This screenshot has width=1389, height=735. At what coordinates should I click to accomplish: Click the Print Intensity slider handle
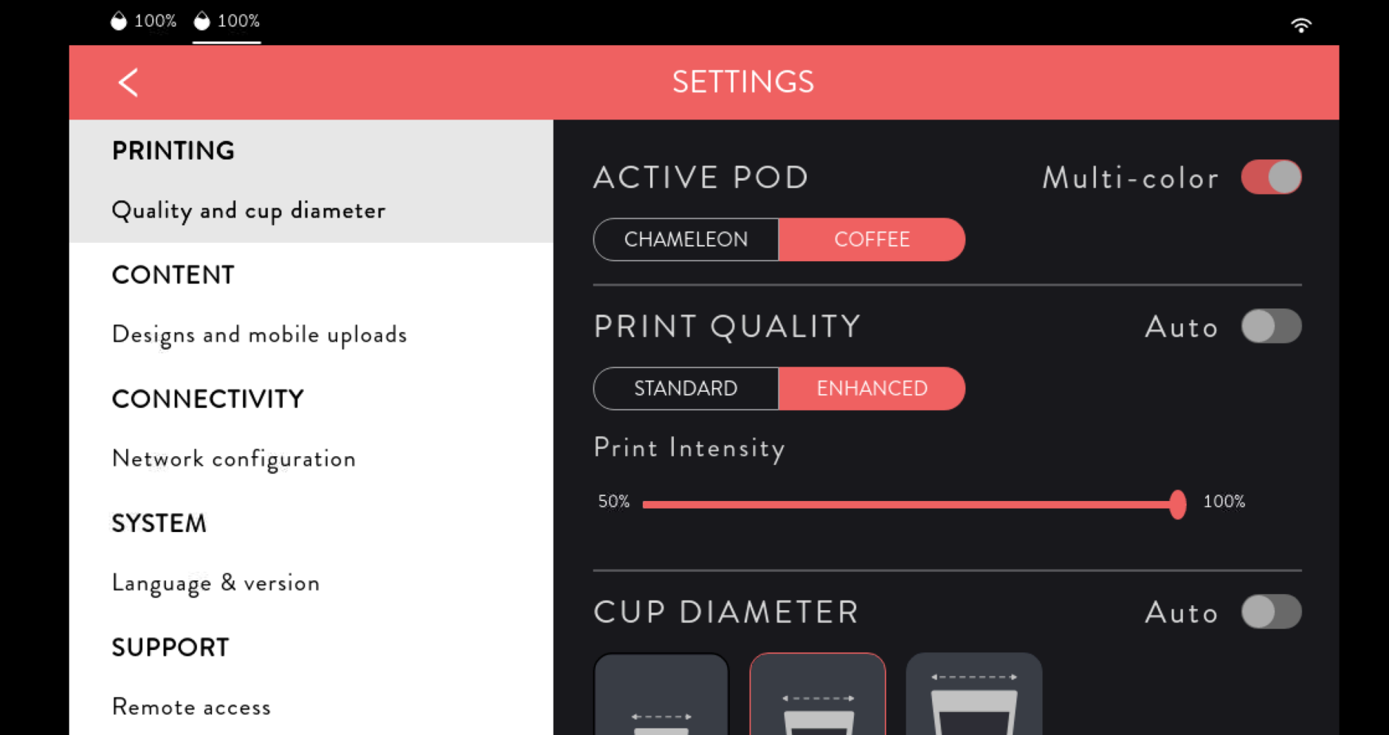tap(1177, 504)
